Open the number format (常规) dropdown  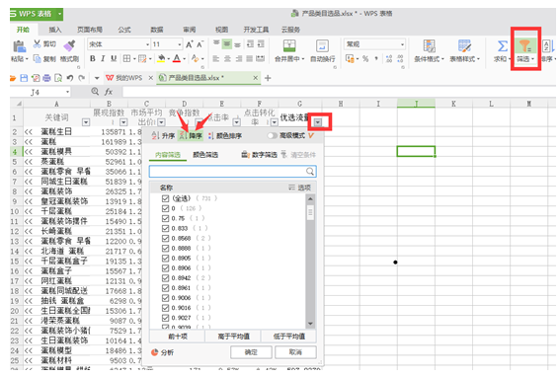tap(402, 44)
